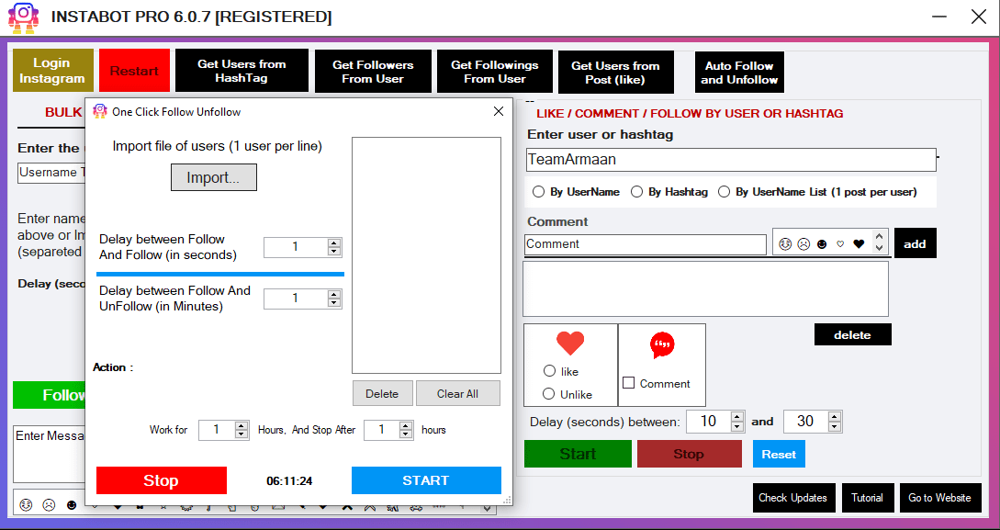Insert the black smiley emoji in comment emoji box
The height and width of the screenshot is (530, 1000).
[822, 243]
